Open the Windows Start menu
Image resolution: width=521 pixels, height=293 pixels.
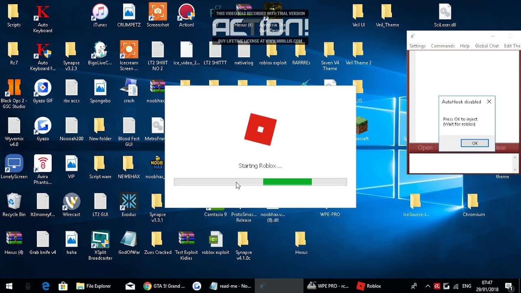coord(9,286)
